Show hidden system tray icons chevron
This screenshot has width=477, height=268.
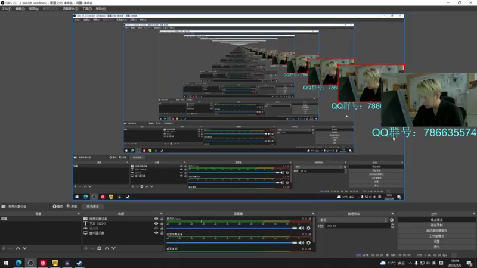tap(410, 263)
